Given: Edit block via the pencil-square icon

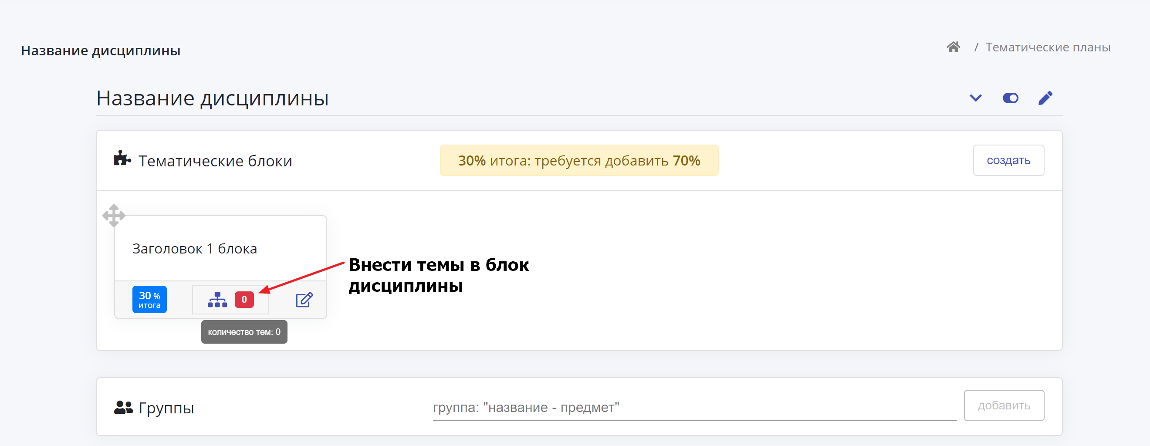Looking at the screenshot, I should tap(304, 300).
